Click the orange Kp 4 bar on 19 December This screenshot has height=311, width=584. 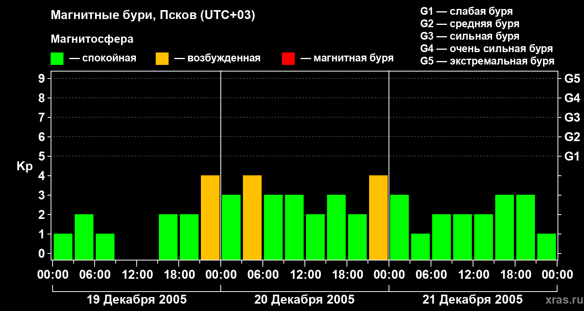click(x=210, y=217)
